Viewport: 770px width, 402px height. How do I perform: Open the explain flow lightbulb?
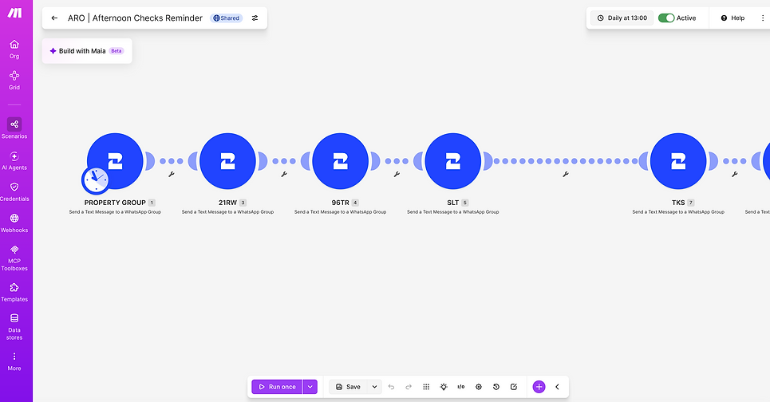[444, 387]
